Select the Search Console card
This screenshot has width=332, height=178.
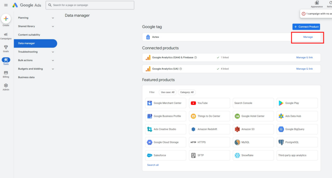tap(253, 103)
